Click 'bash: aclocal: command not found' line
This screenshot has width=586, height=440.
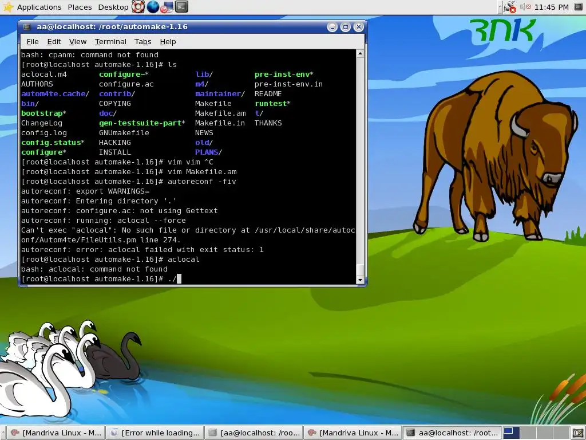tap(94, 269)
